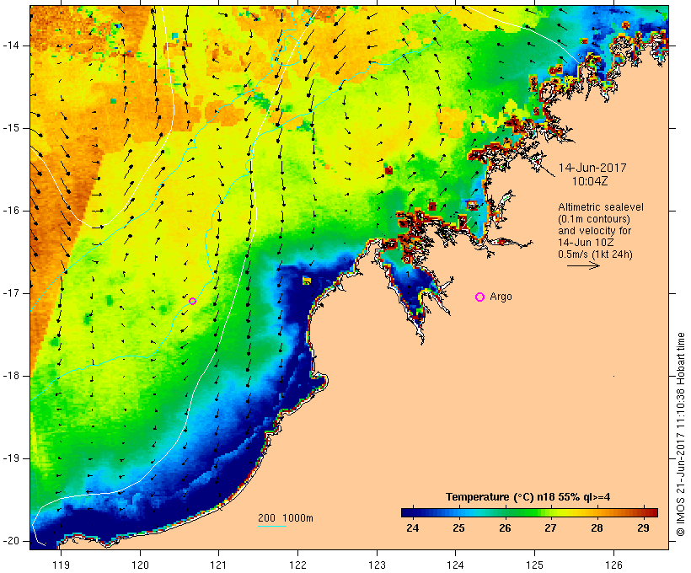Click the latitude '-17' axis label
Screen dimensions: 691x573
tap(11, 293)
